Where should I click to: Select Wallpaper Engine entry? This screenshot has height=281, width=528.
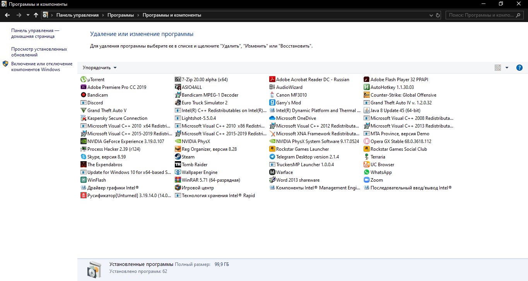(196, 172)
